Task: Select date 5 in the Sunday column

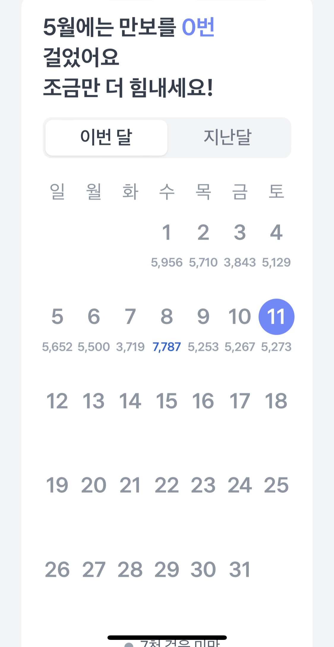Action: 57,317
